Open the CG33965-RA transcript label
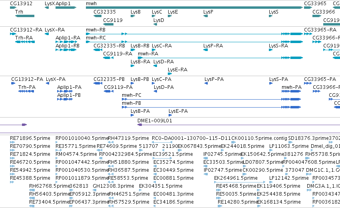 pyautogui.click(x=320, y=30)
